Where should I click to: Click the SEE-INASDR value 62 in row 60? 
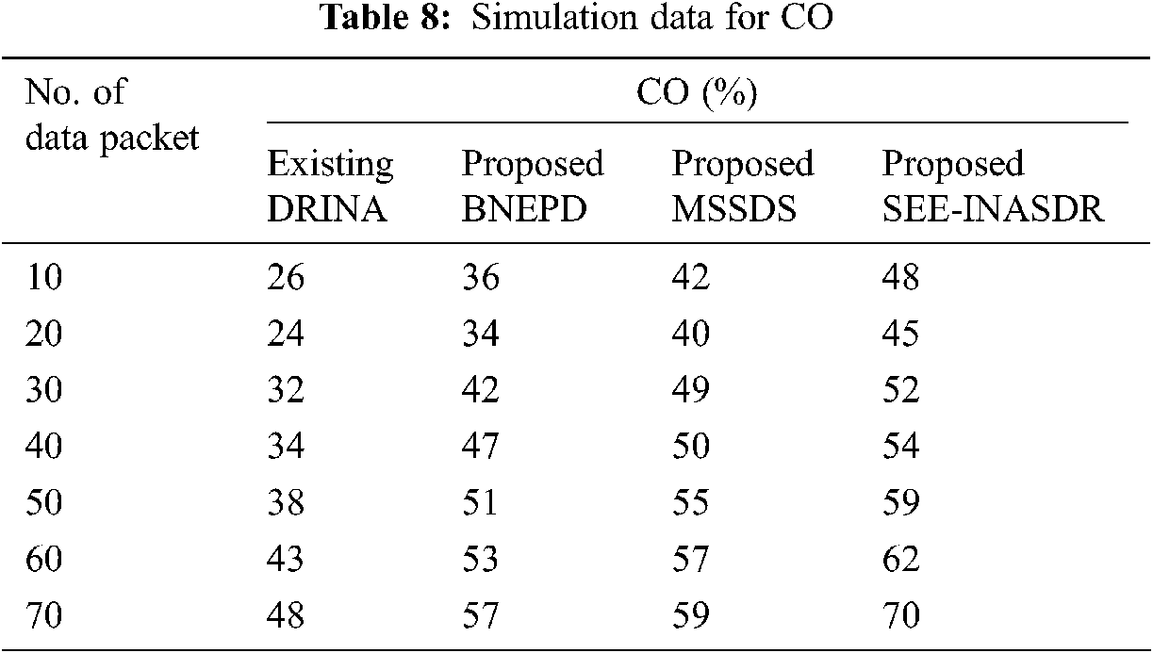coord(900,561)
